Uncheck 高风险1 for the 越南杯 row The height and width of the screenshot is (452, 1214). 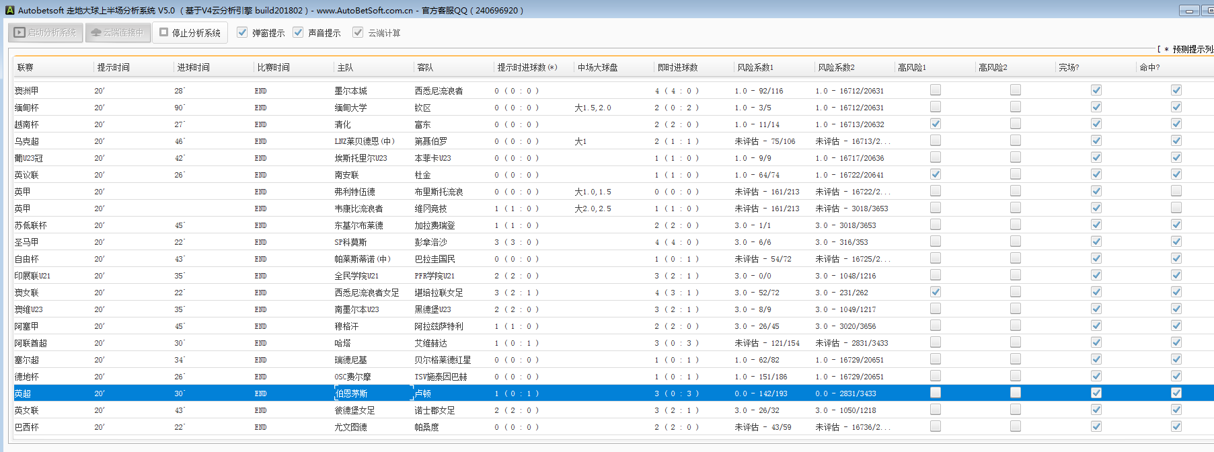[936, 124]
